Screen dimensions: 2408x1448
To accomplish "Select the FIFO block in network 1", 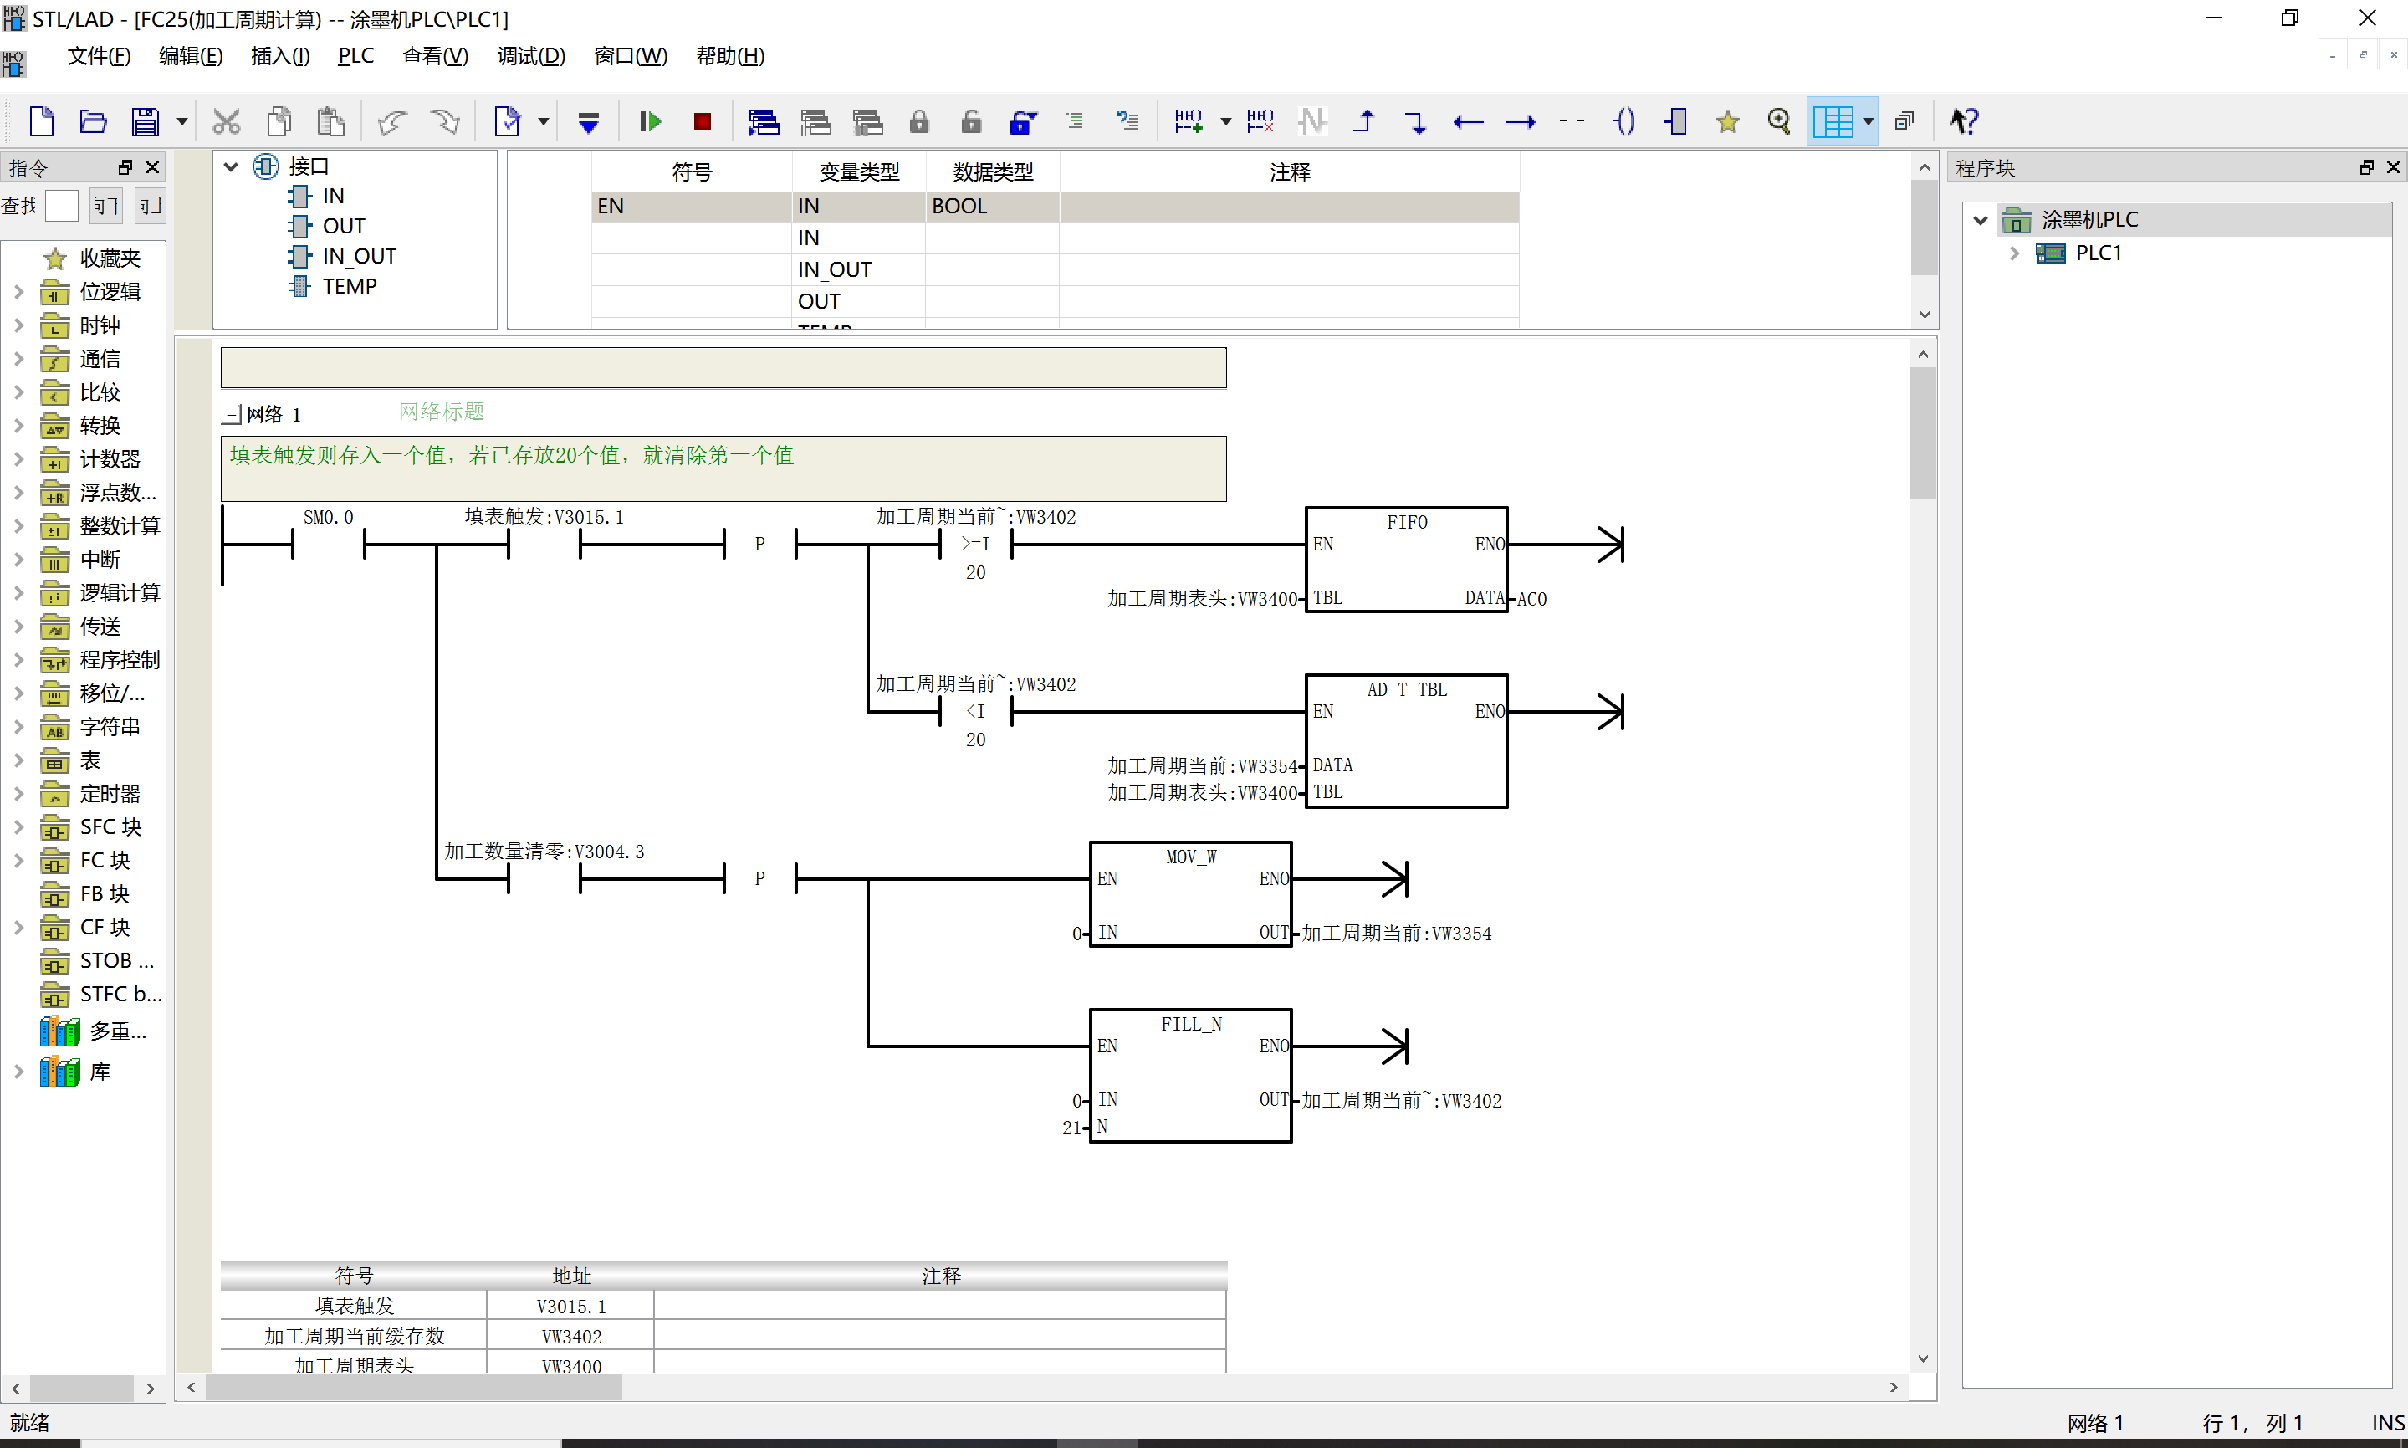I will [1406, 560].
